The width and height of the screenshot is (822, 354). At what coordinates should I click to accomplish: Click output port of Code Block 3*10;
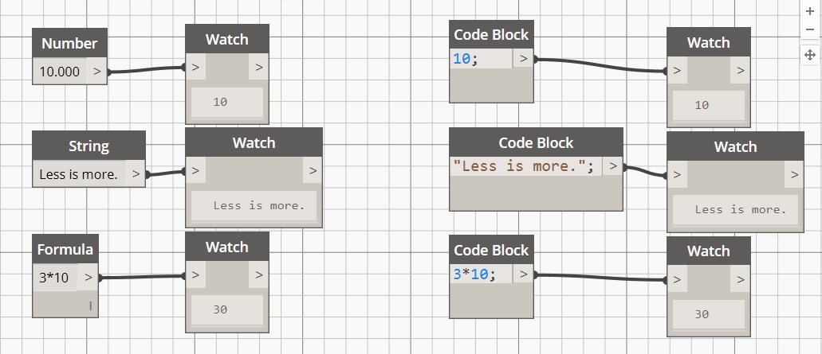point(523,274)
